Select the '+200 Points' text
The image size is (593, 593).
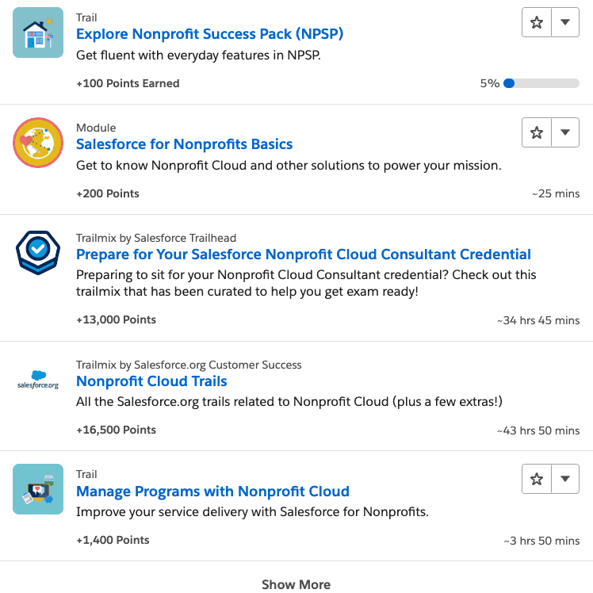108,193
